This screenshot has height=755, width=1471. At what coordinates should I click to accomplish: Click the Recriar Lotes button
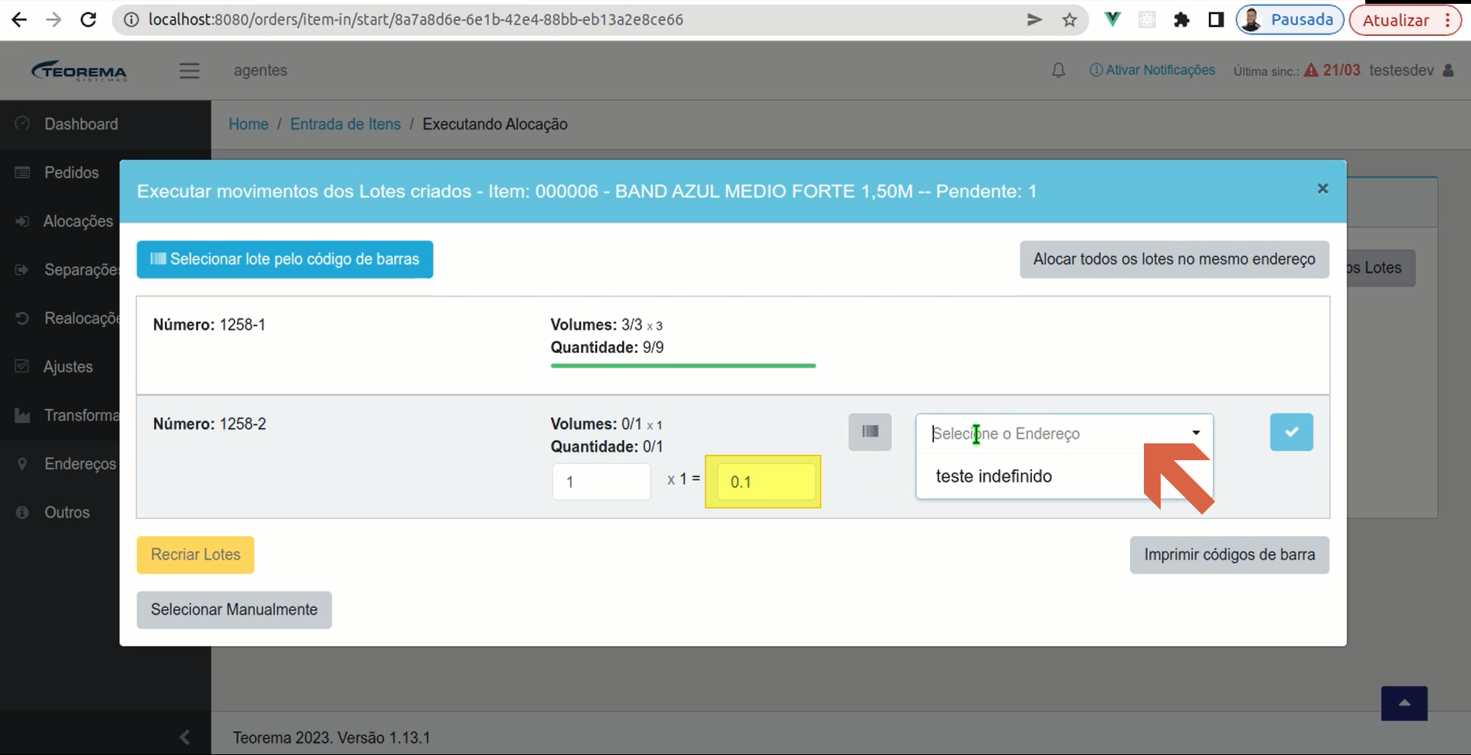coord(195,555)
